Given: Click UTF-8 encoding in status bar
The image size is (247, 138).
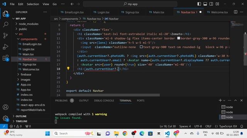Looking at the screenshot, I should pos(198,126).
